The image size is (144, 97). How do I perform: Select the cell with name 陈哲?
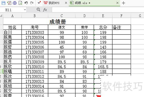tap(12, 47)
